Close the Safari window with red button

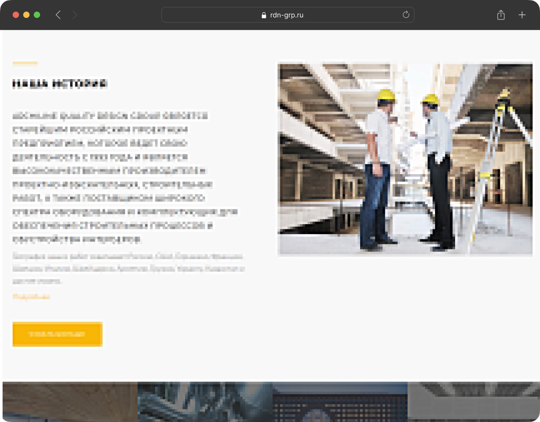(16, 15)
